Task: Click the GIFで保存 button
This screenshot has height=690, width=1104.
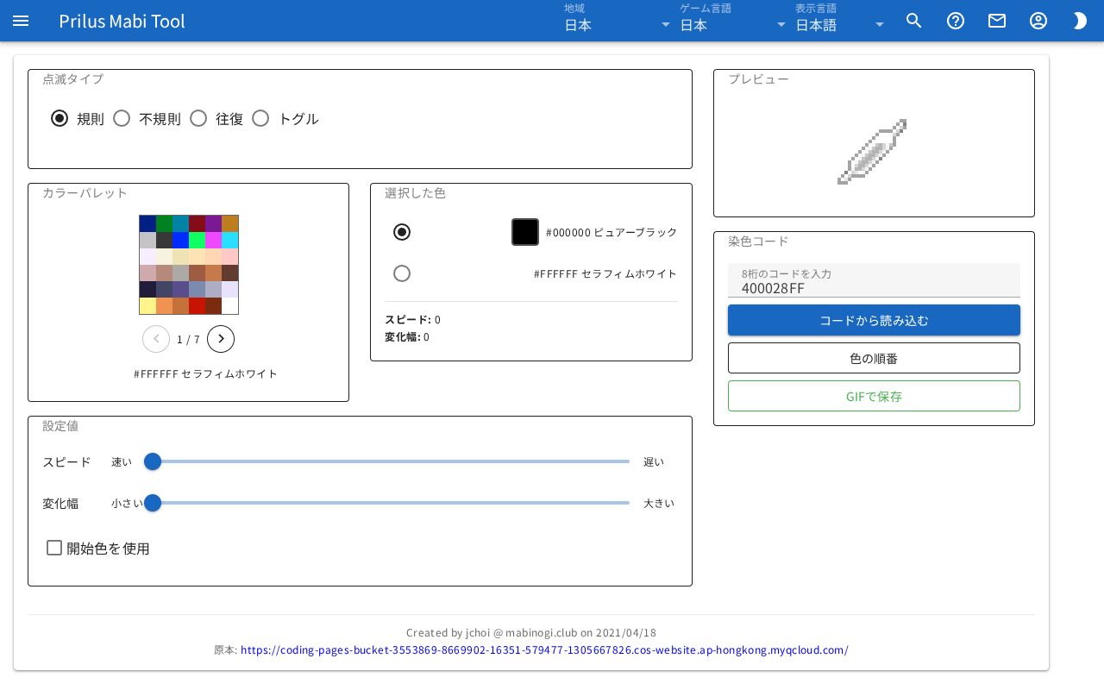Action: coord(874,396)
